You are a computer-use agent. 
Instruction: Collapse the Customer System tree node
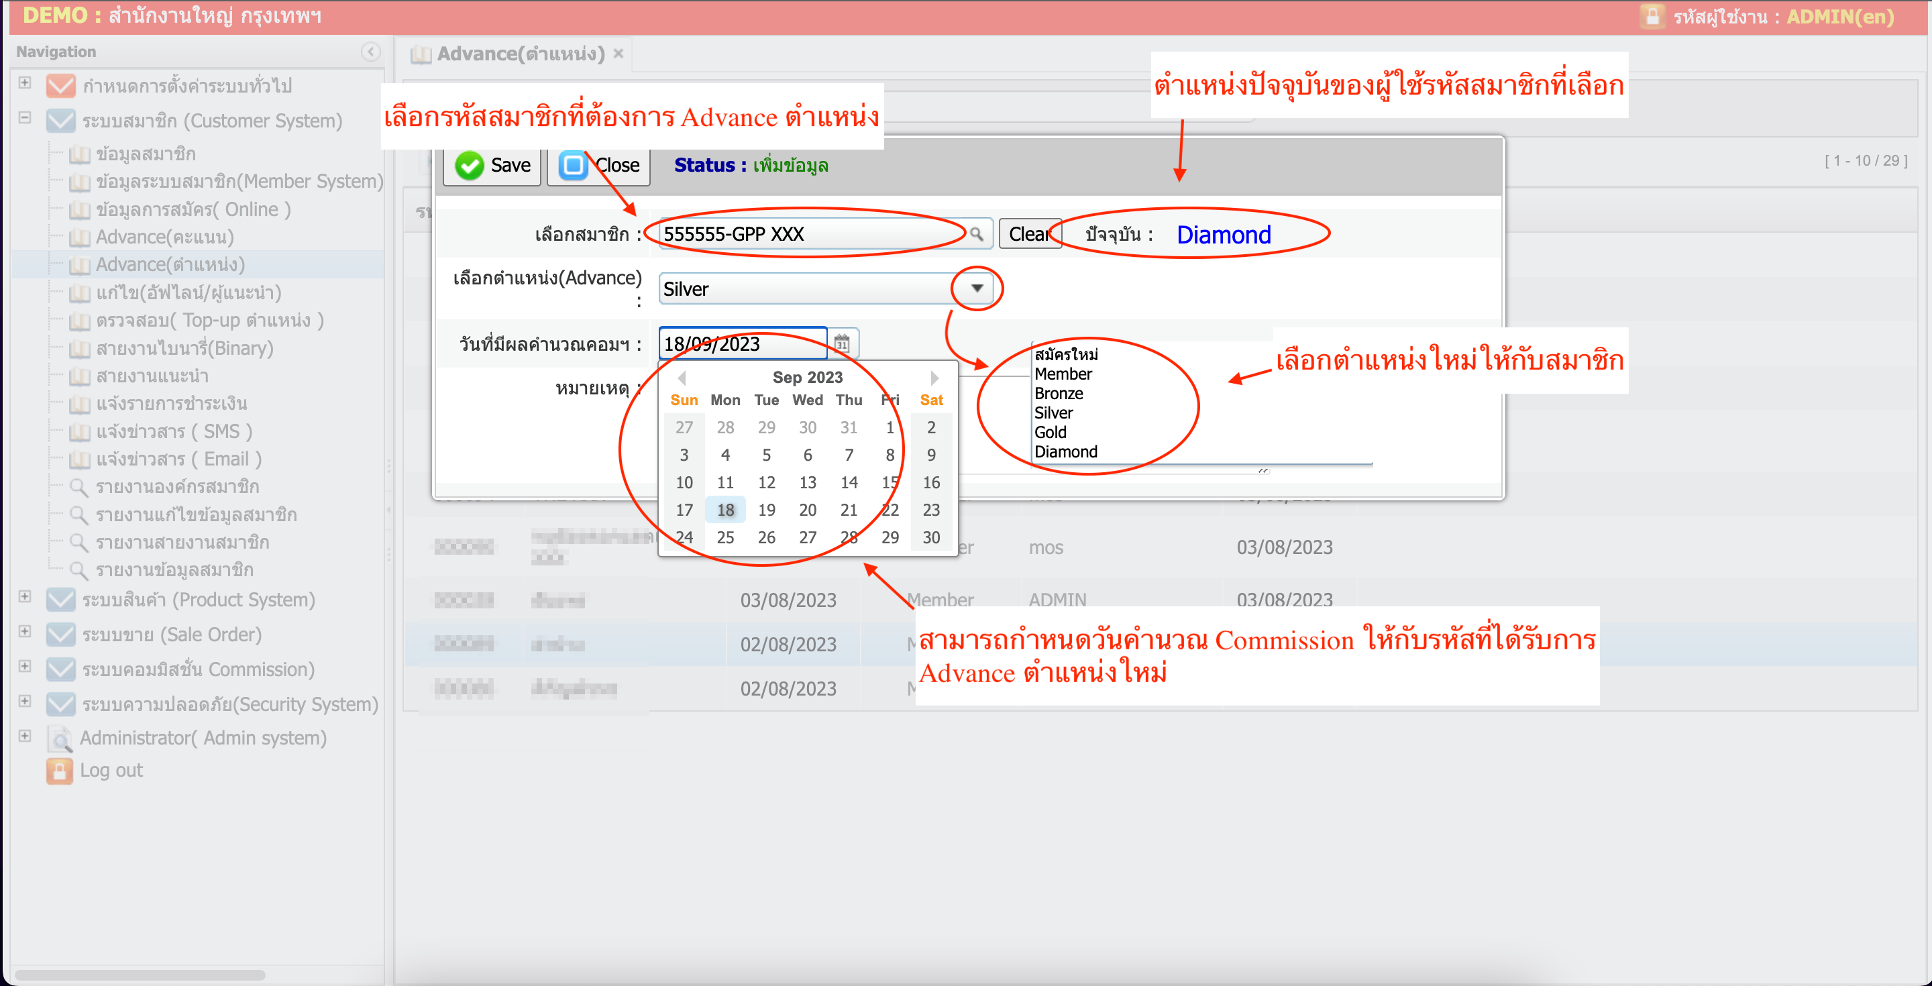(x=25, y=118)
